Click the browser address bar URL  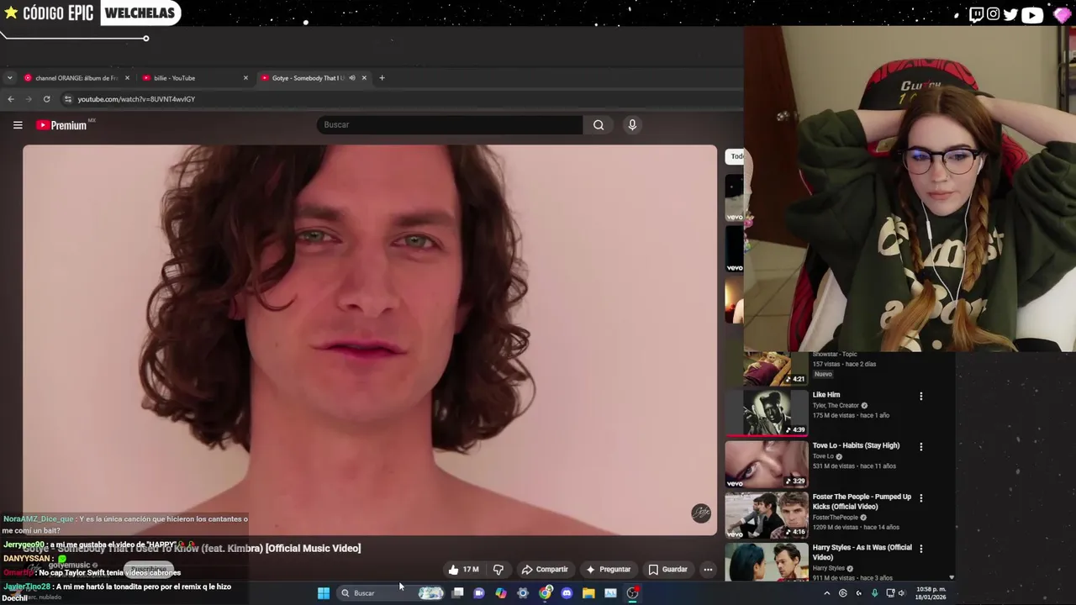pyautogui.click(x=136, y=99)
